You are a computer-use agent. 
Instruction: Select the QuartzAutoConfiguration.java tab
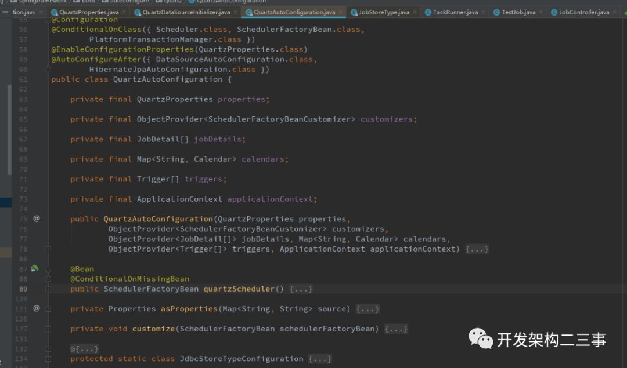coord(294,12)
